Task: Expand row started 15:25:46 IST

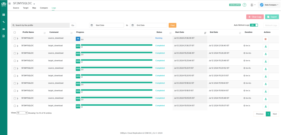Action: pos(18,54)
